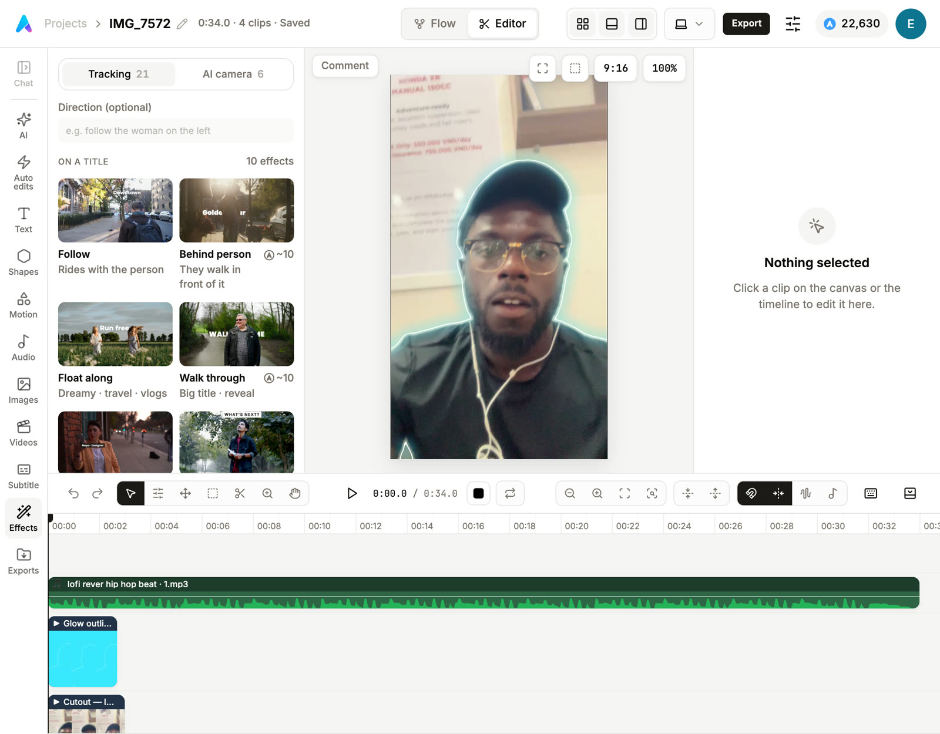Zoom in the timeline

tap(597, 493)
